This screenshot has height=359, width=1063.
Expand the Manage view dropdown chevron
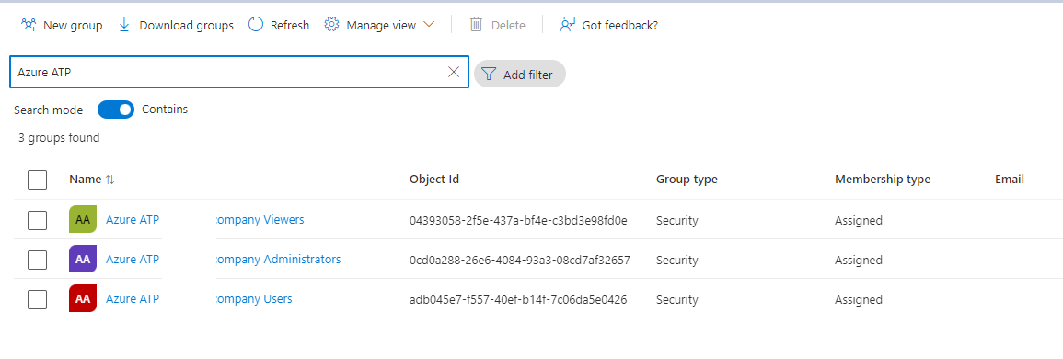click(429, 25)
